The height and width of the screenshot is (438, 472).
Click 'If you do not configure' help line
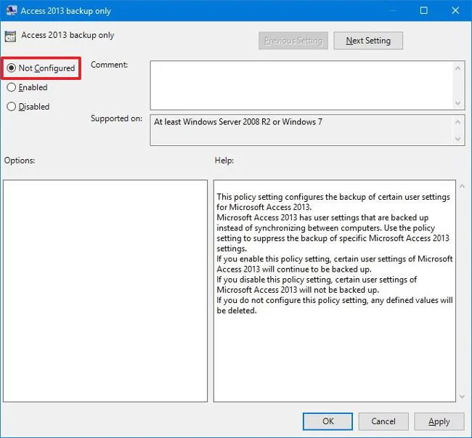click(x=335, y=305)
